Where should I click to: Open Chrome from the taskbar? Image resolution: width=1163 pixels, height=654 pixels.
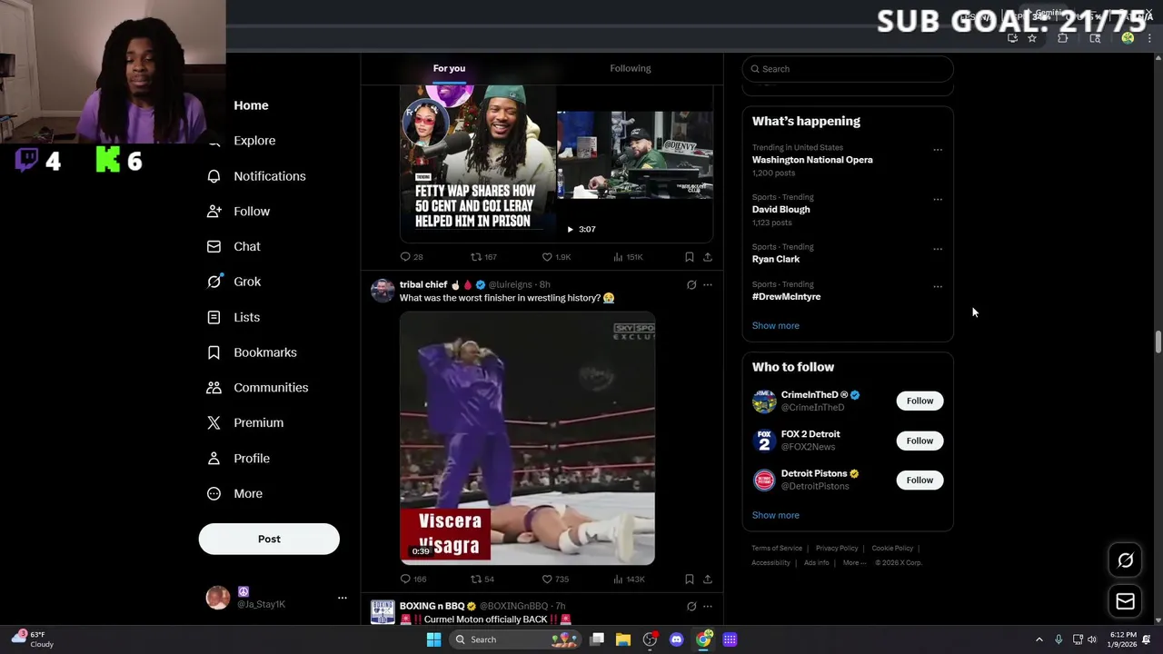click(x=703, y=639)
